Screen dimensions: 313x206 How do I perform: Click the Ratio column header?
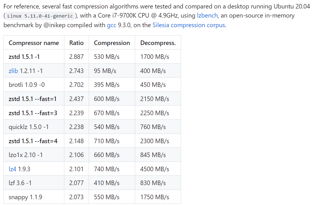coord(76,43)
